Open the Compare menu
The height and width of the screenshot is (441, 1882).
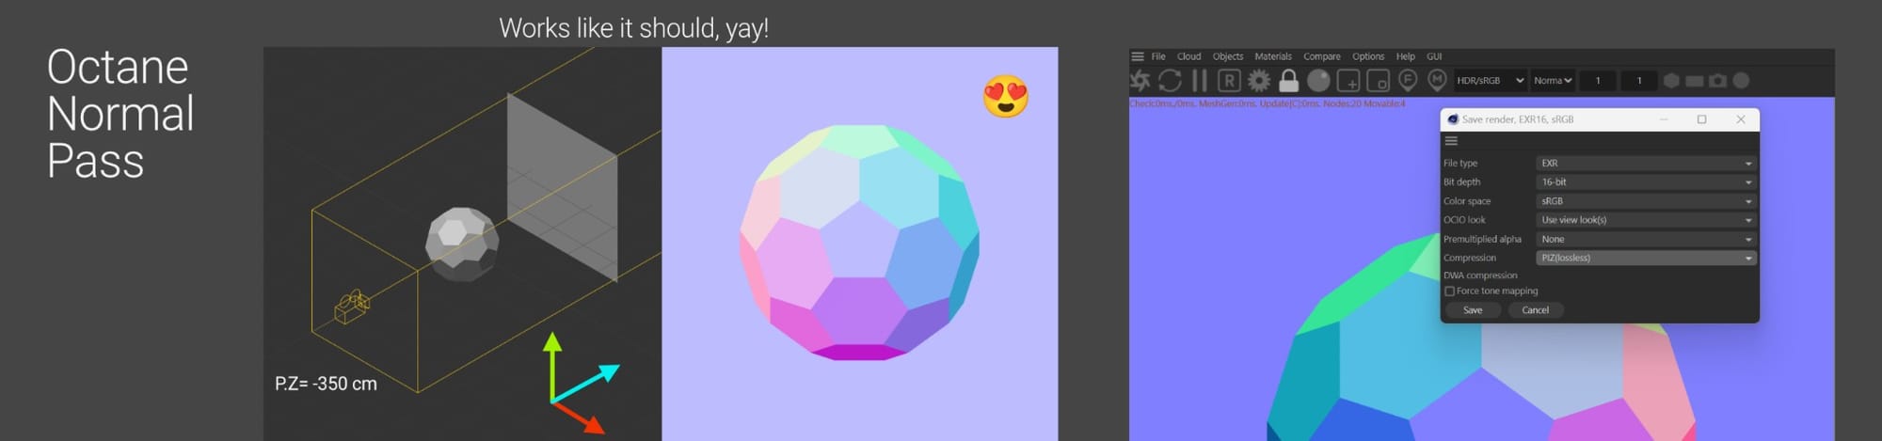[1322, 56]
